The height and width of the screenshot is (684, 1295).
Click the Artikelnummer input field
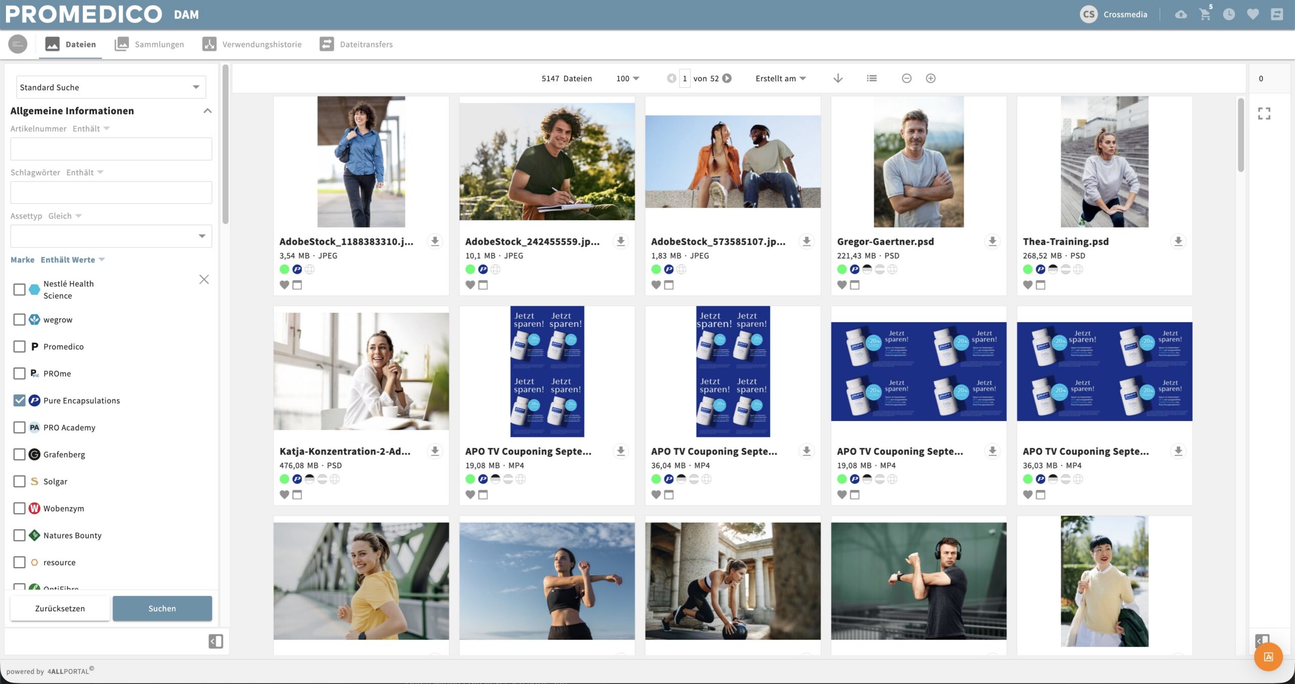click(x=111, y=149)
